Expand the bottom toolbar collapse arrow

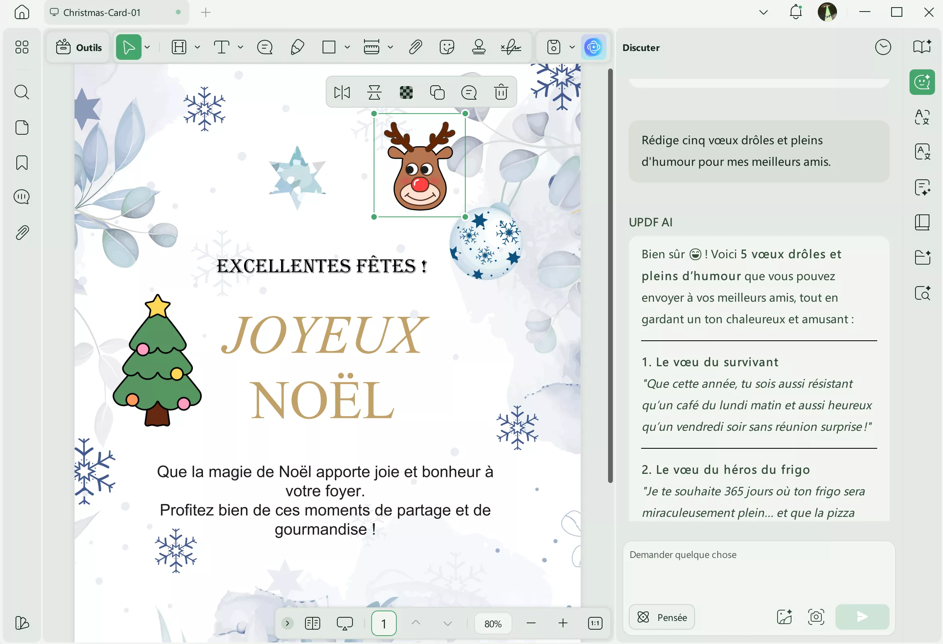[287, 623]
